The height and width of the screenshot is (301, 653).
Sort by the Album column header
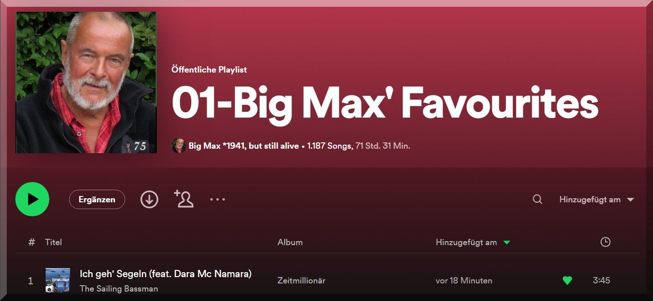[x=290, y=242]
